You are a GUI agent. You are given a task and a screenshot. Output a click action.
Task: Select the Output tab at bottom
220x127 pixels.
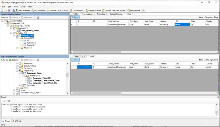click(x=6, y=121)
